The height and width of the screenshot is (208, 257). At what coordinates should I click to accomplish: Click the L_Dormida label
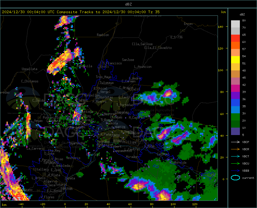click(x=178, y=163)
